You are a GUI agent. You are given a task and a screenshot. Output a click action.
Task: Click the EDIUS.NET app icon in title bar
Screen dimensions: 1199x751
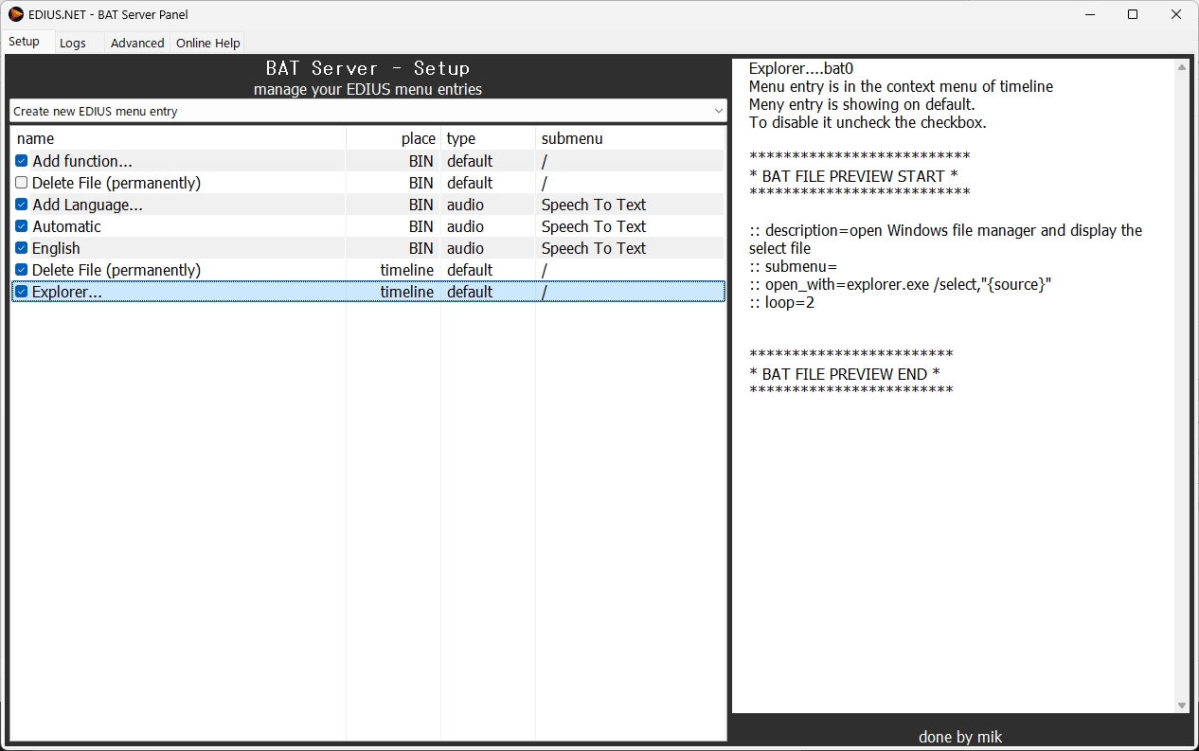(15, 14)
